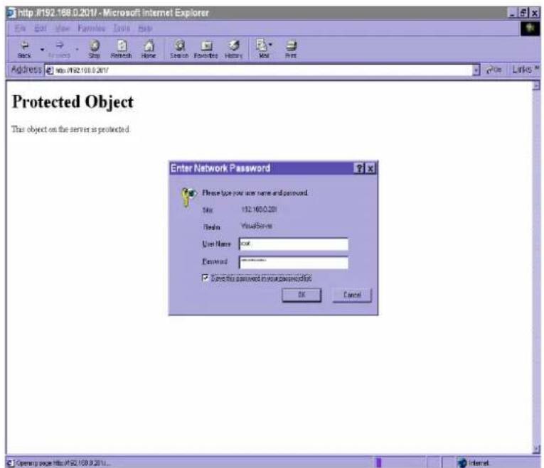The height and width of the screenshot is (468, 544).
Task: Click the Links toolbar label
Action: click(522, 70)
